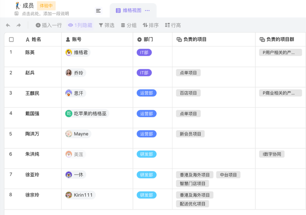306x215 pixels.
Task: Toggle the 1列隐藏 hidden columns control
Action: [80, 25]
